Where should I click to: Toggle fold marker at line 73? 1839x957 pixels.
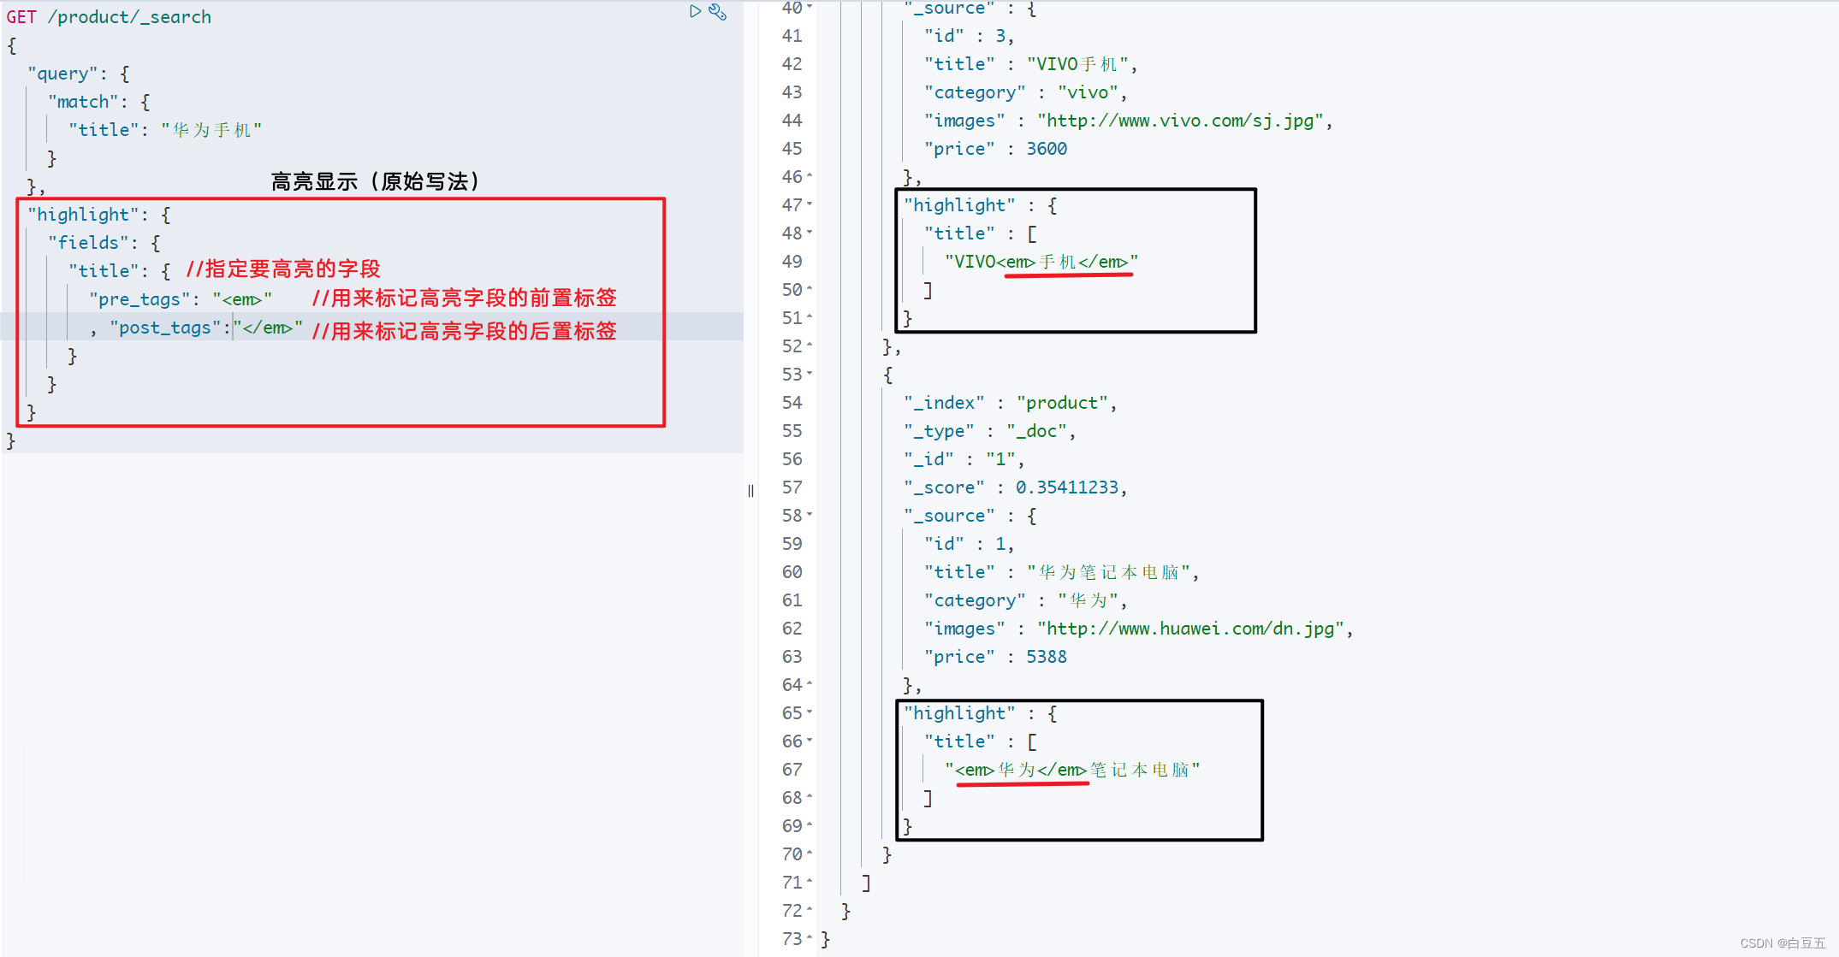pyautogui.click(x=810, y=938)
